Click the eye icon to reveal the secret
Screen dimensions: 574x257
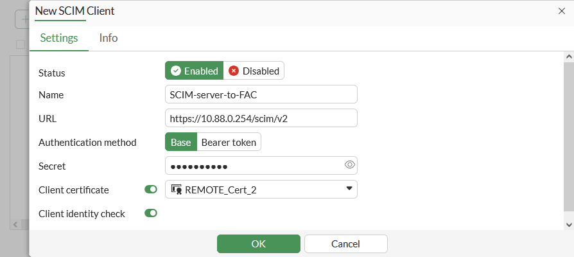349,165
